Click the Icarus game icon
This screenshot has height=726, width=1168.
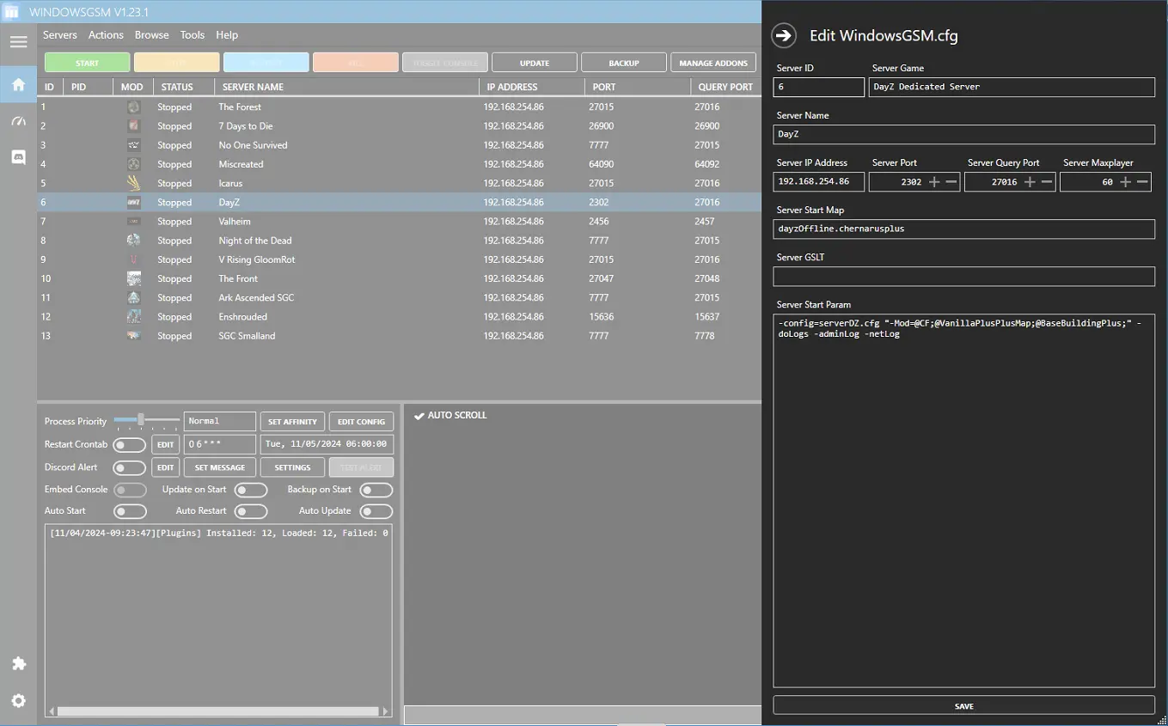(x=133, y=183)
